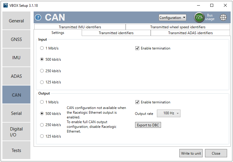Screen dimensions: 233x162
Task: Select Output 1 Mbit/s radio button
Action: [42, 102]
